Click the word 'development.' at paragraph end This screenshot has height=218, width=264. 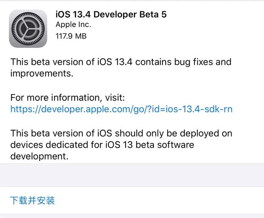point(39,156)
